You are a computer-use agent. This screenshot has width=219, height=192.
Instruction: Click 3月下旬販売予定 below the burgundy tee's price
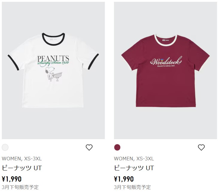click(133, 187)
